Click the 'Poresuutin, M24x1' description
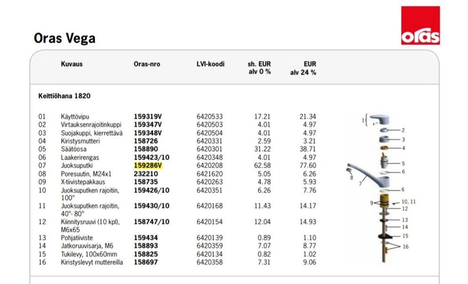Viewport: 468px width, 284px height. pos(86,174)
